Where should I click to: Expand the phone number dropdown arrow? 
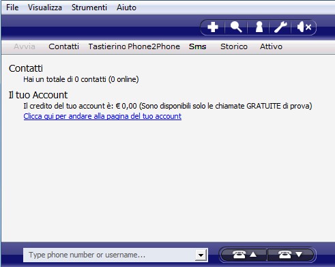click(201, 255)
